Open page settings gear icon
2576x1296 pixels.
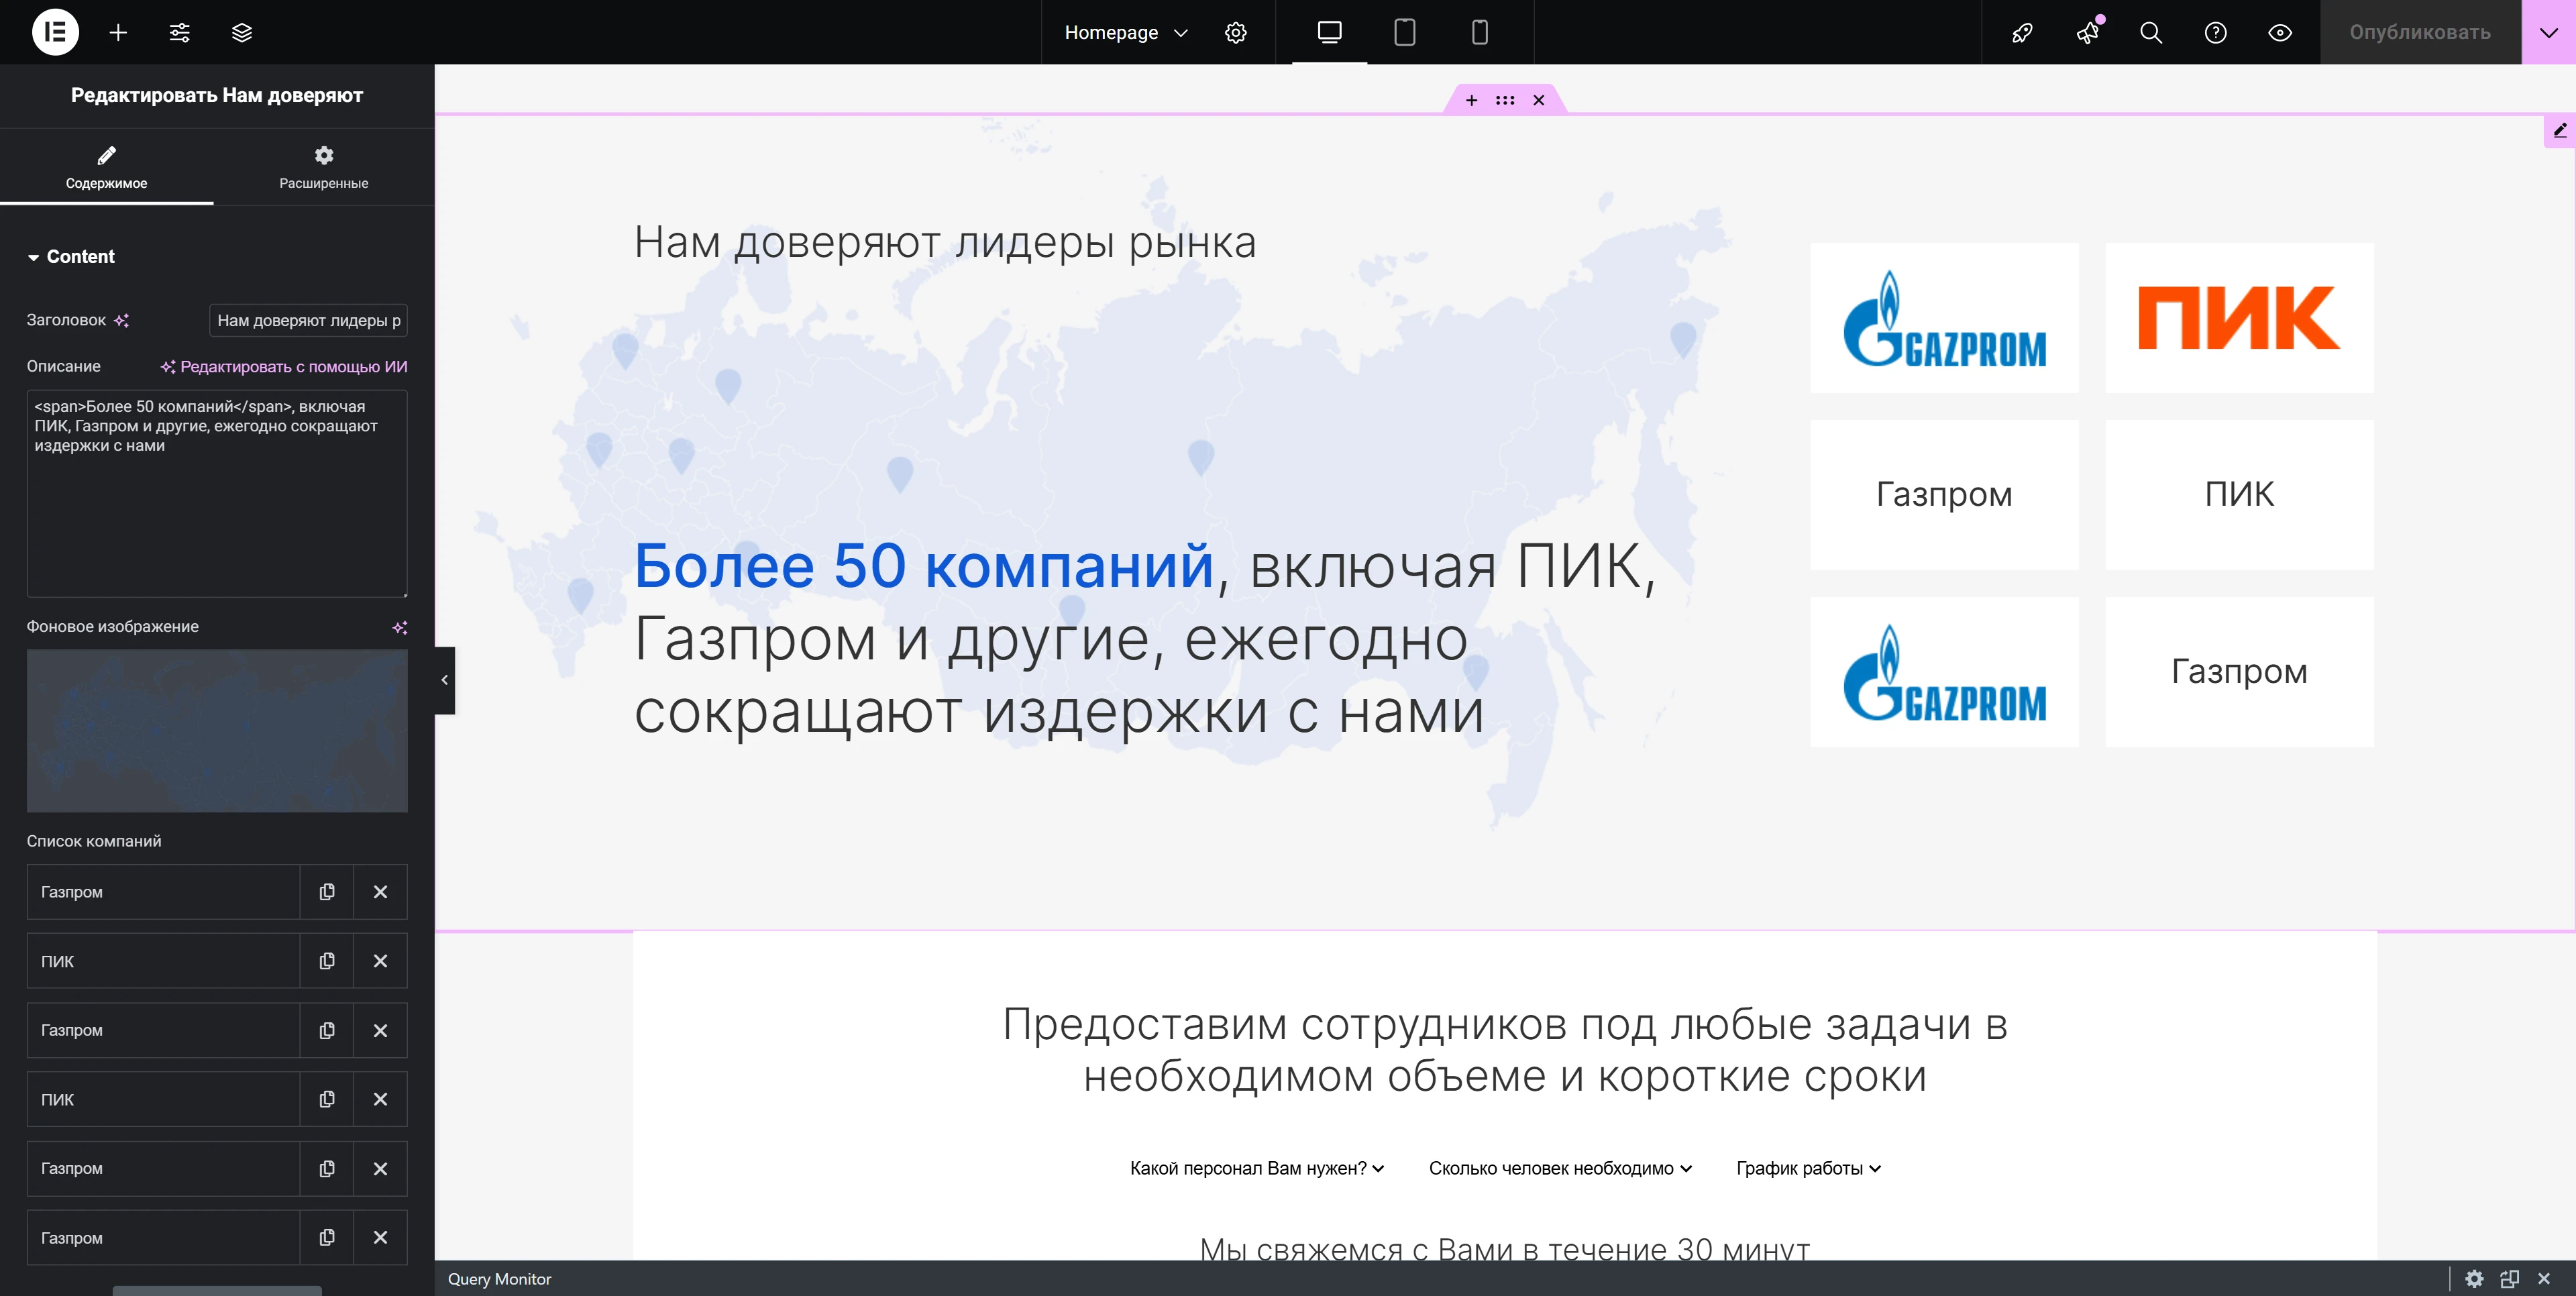pyautogui.click(x=1236, y=32)
